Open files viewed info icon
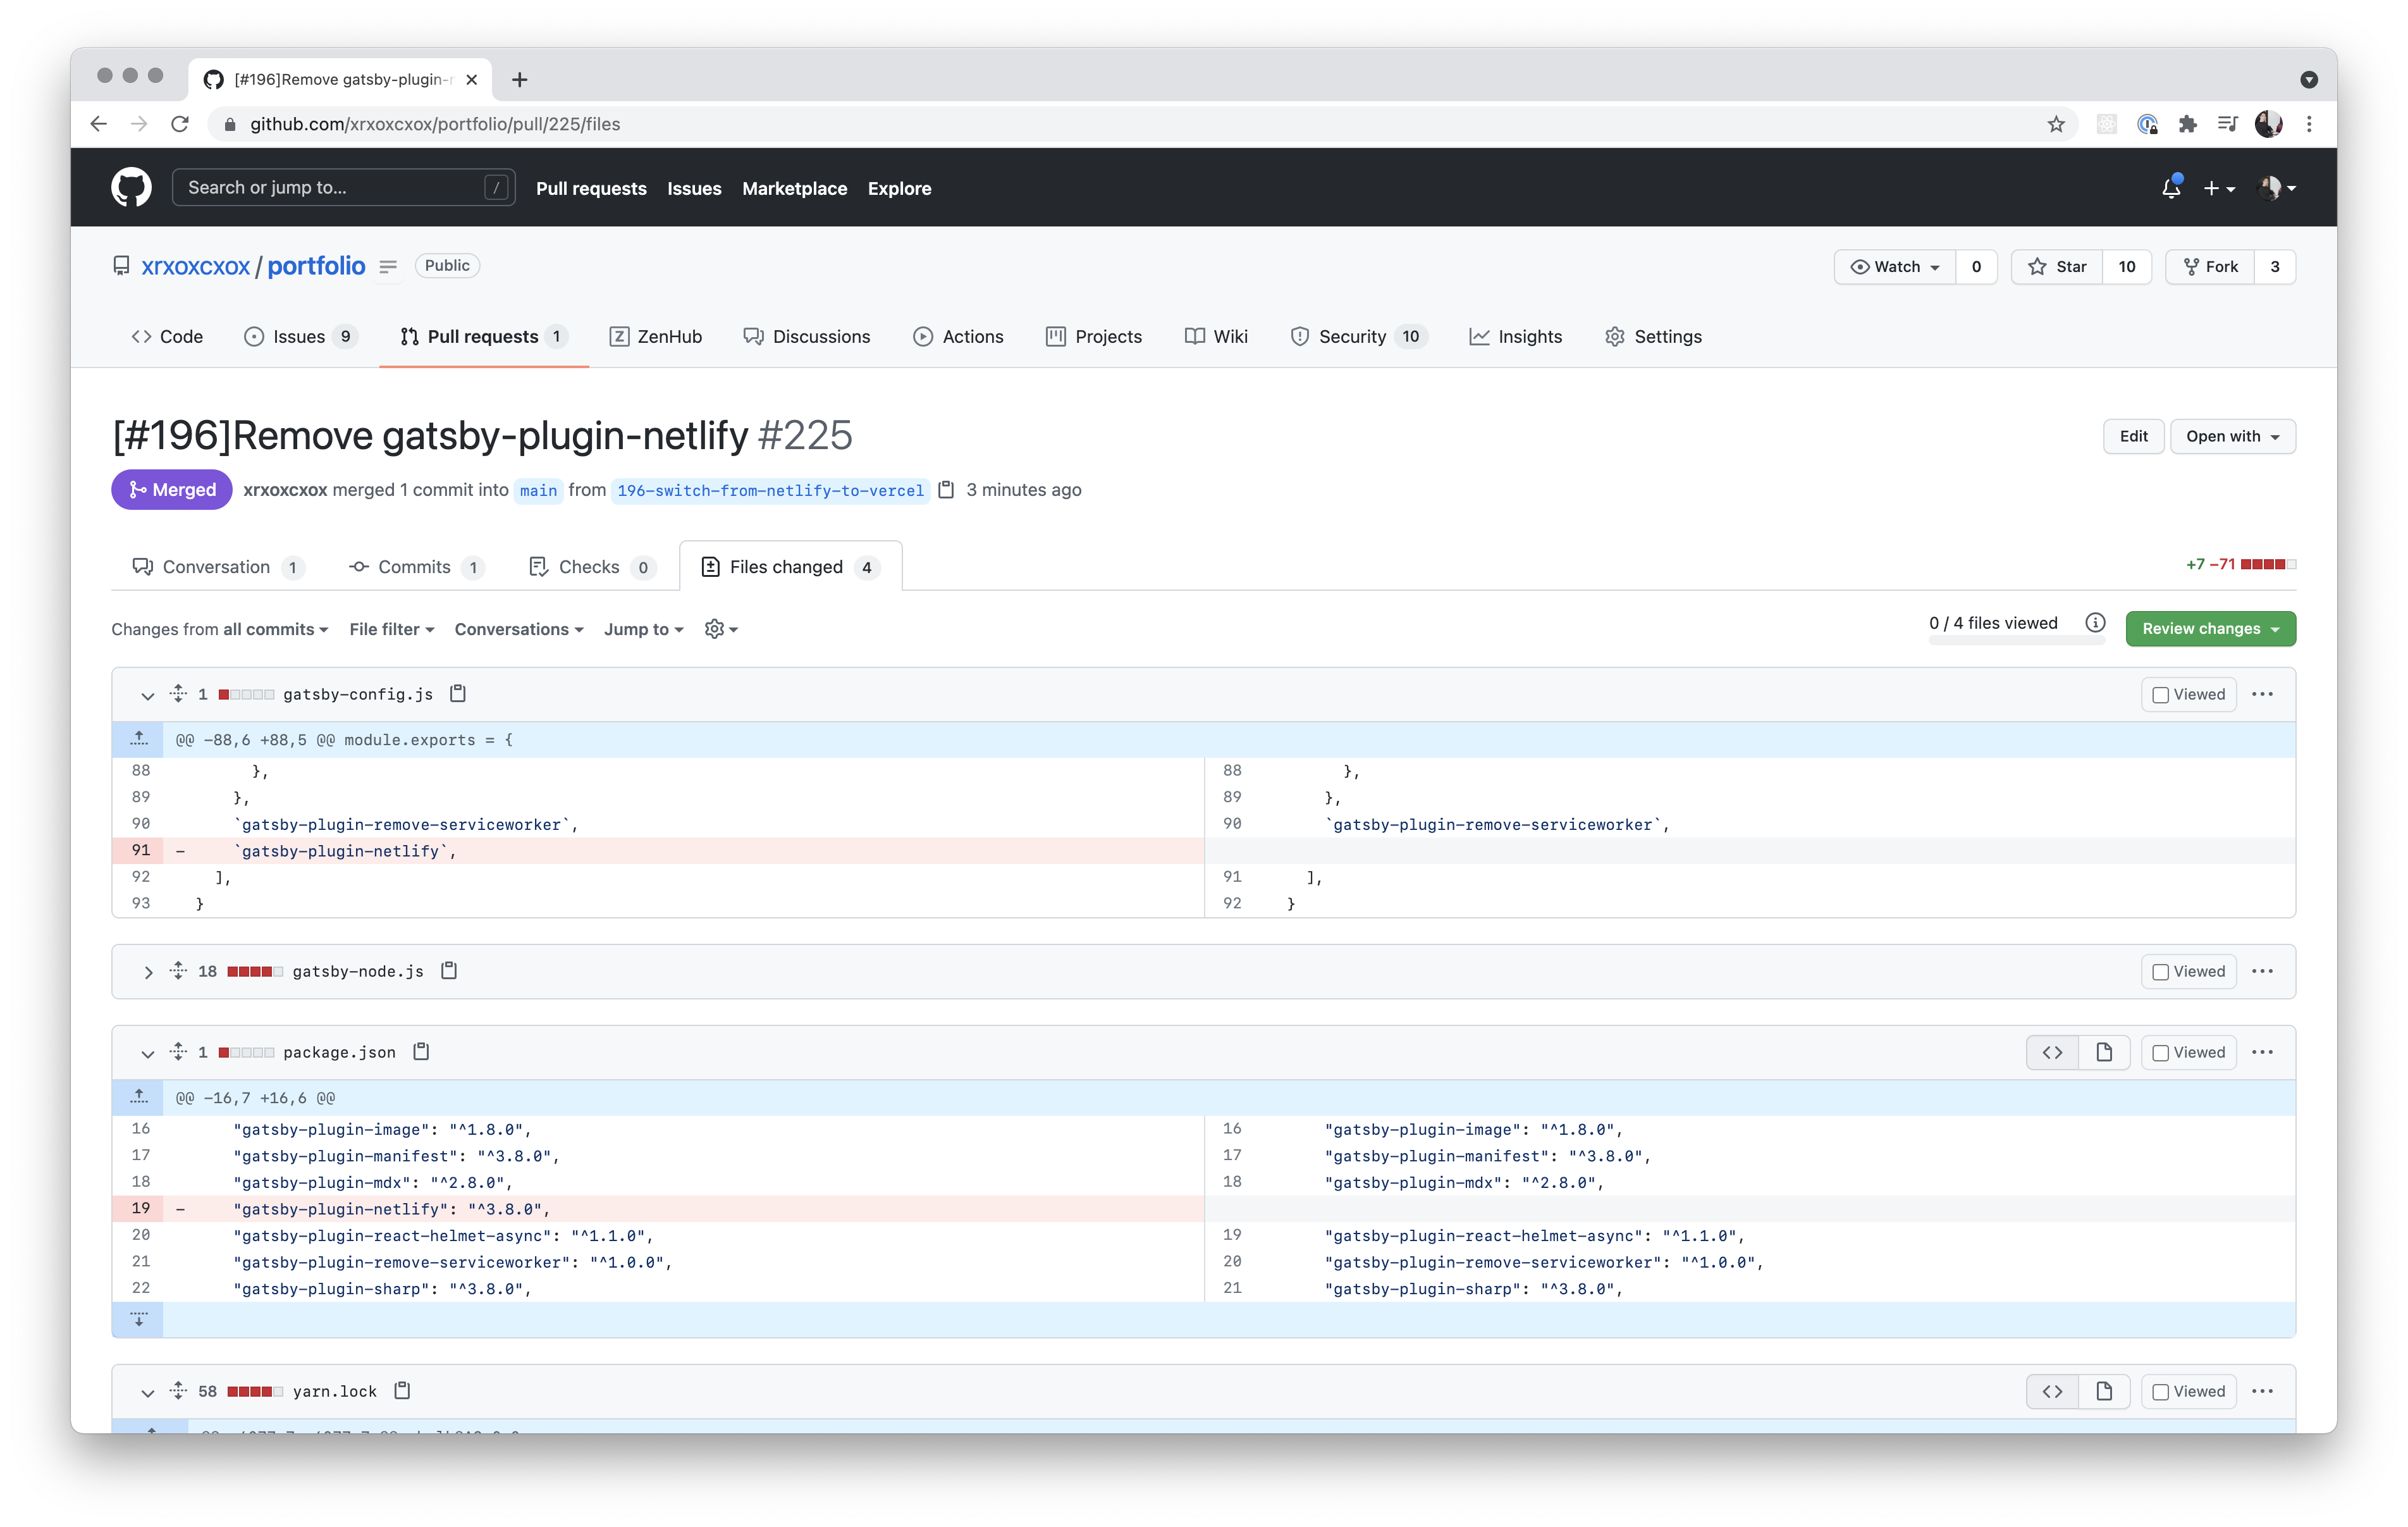Viewport: 2408px width, 1527px height. [2095, 622]
